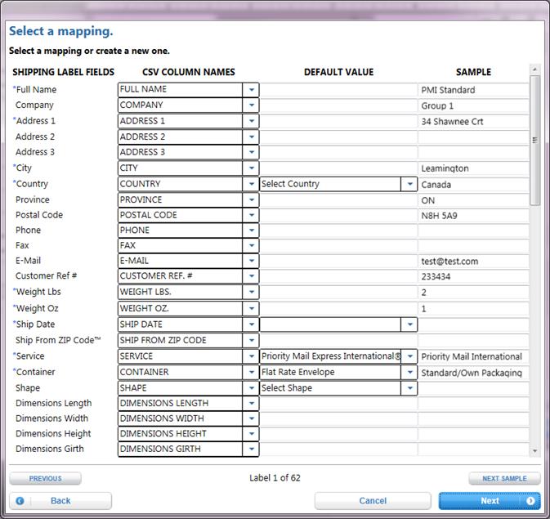Click the Ship From ZIP Code default field
550x519 pixels.
pyautogui.click(x=338, y=341)
